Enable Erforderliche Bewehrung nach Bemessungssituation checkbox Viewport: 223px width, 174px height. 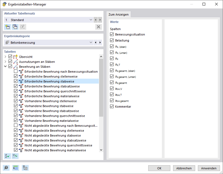tap(16, 72)
